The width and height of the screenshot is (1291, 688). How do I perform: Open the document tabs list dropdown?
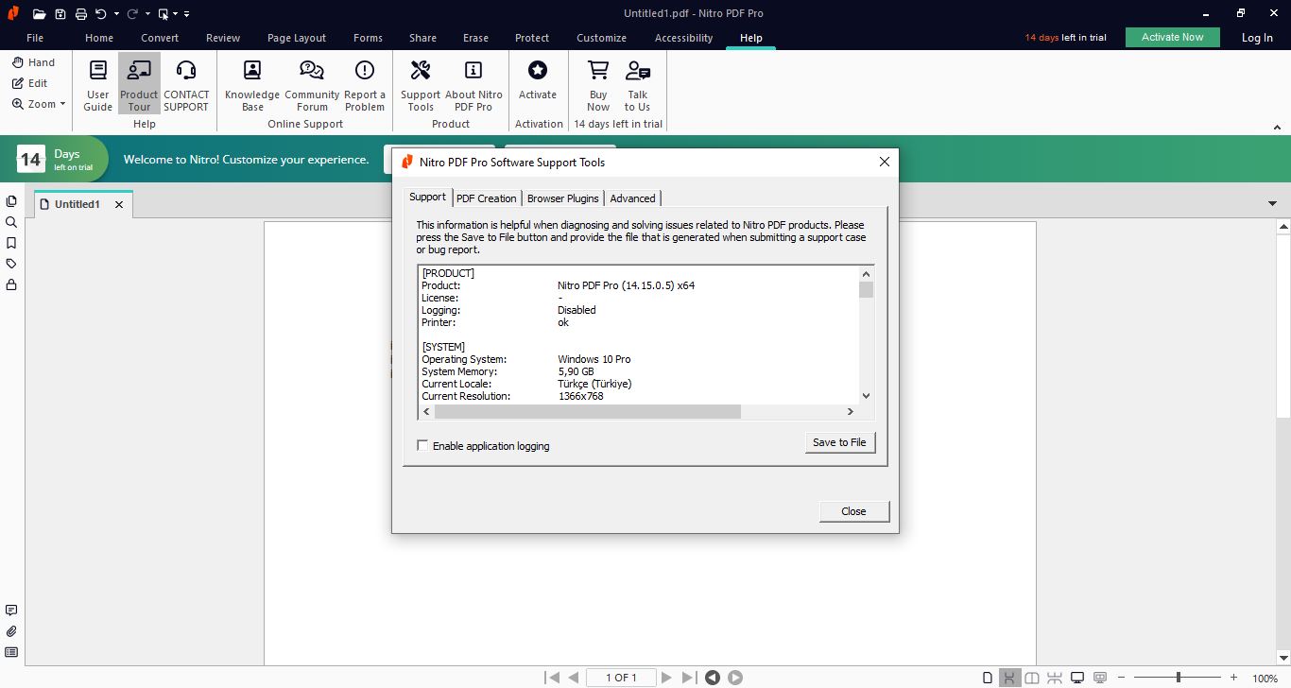tap(1272, 204)
